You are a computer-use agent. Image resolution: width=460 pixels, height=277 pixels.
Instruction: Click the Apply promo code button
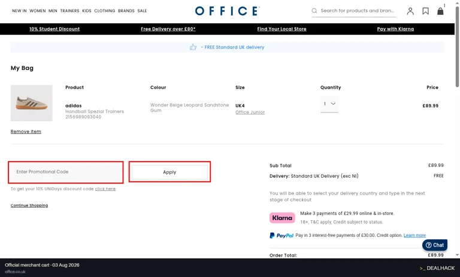tap(170, 172)
